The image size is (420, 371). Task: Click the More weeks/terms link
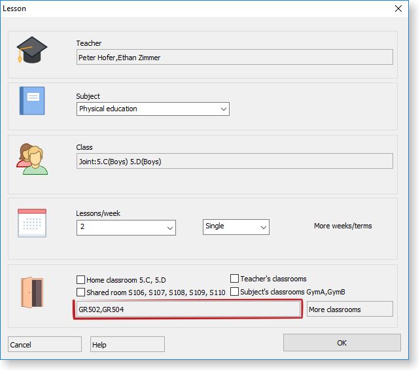[x=343, y=226]
